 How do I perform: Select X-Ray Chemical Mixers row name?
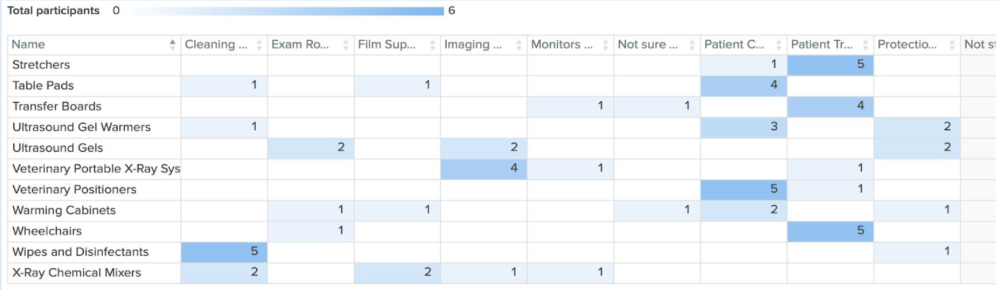77,273
